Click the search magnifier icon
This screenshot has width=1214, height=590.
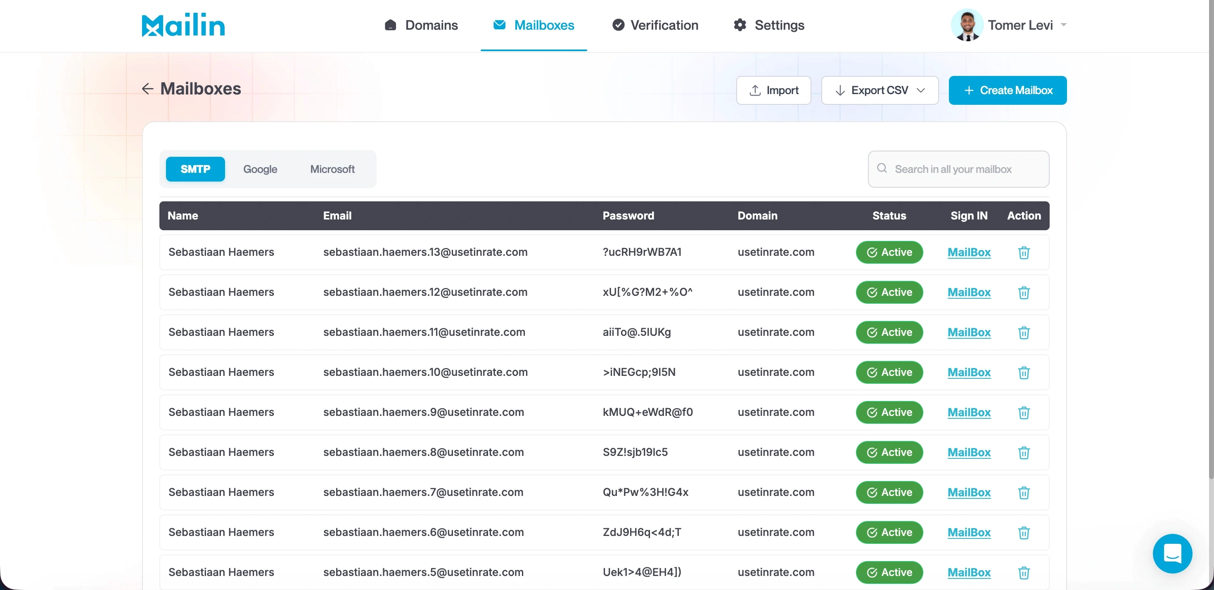pyautogui.click(x=882, y=169)
